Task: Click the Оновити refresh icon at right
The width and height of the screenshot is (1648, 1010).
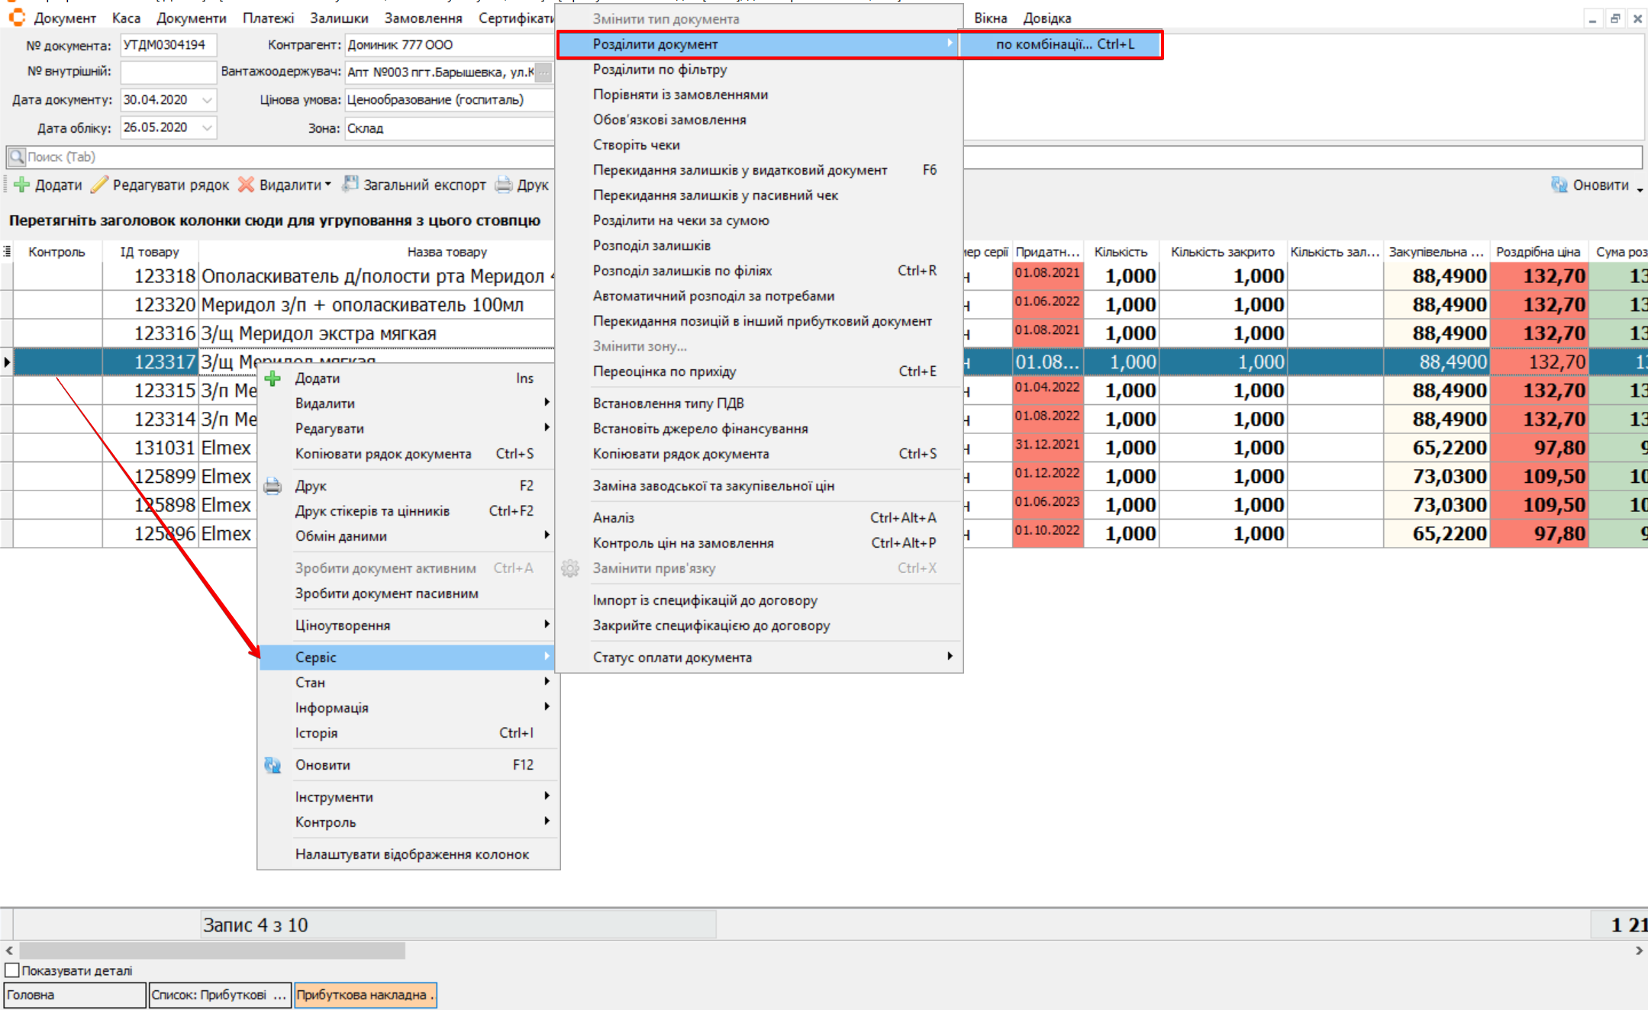Action: pyautogui.click(x=1559, y=185)
